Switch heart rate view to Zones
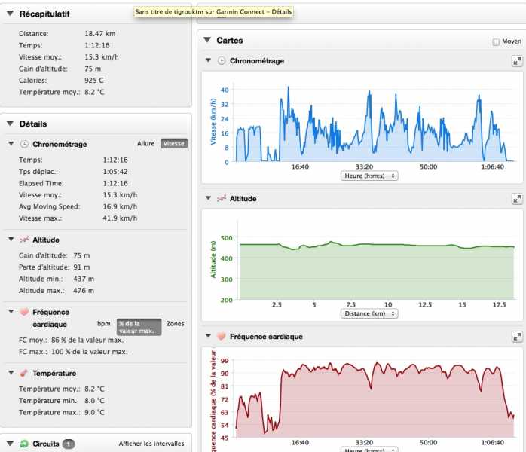This screenshot has height=452, width=526. (175, 323)
